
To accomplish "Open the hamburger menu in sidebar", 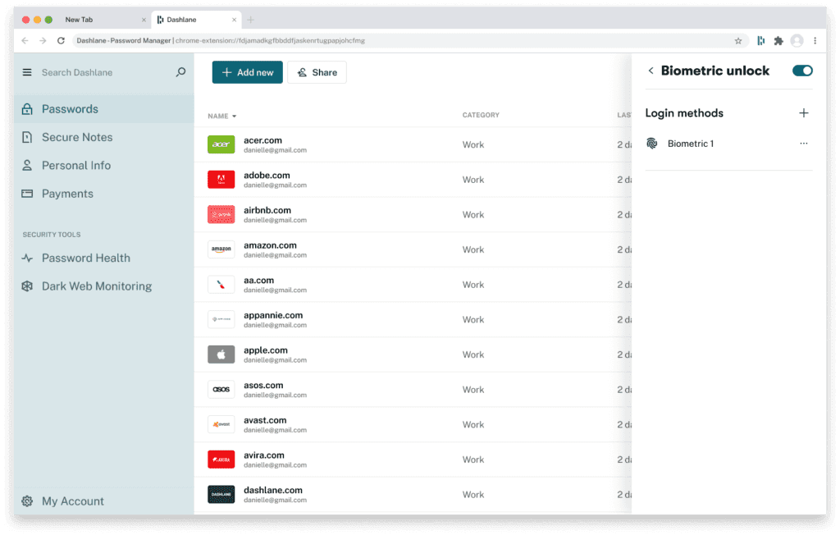I will coord(27,72).
